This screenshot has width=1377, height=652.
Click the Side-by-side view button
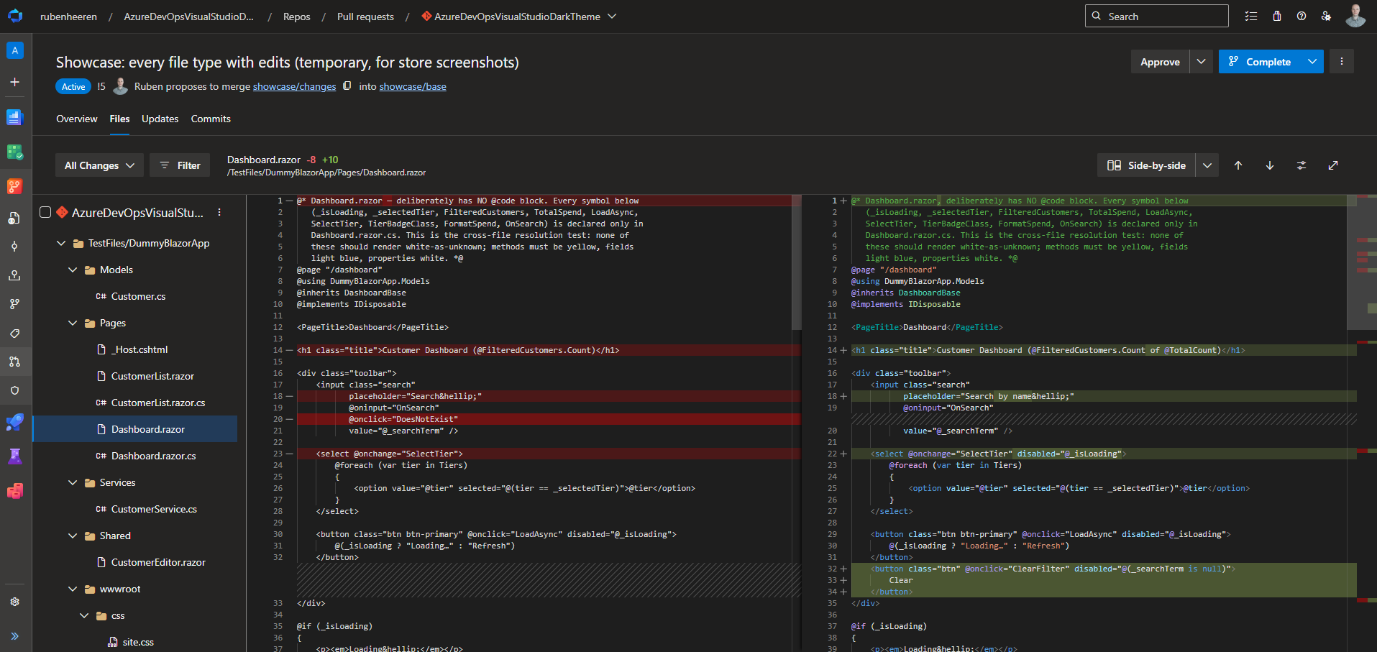click(1146, 165)
